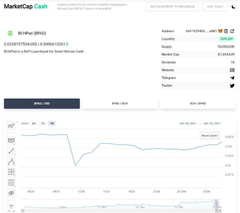Click the $294,284 liquidity badge
The width and height of the screenshot is (240, 213).
pyautogui.click(x=226, y=39)
